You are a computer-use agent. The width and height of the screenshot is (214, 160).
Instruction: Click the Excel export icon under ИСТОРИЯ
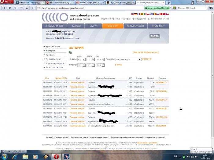click(70, 52)
